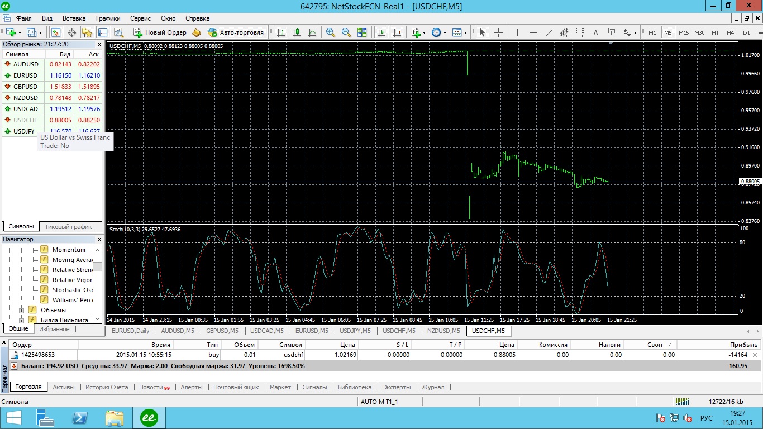
Task: Select the Crosshair tool
Action: pyautogui.click(x=499, y=32)
